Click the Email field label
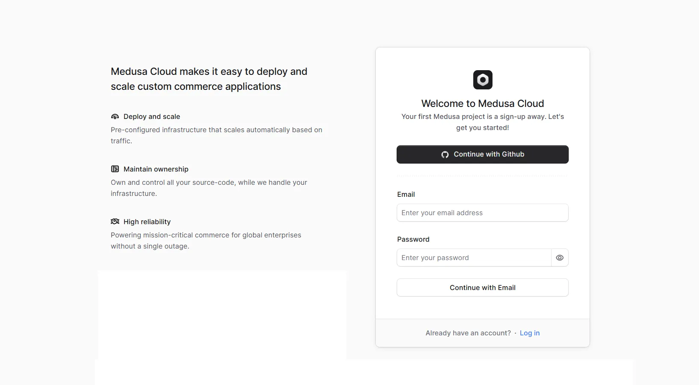This screenshot has width=699, height=385. tap(406, 194)
